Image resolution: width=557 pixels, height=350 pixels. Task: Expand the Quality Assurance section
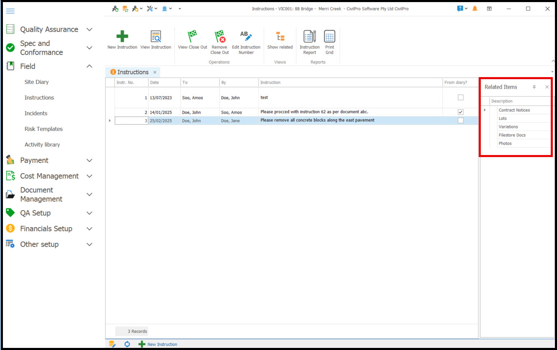89,30
